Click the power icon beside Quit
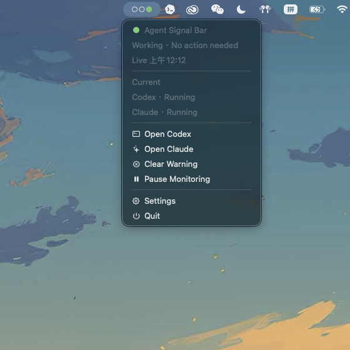The height and width of the screenshot is (350, 350). click(x=136, y=216)
